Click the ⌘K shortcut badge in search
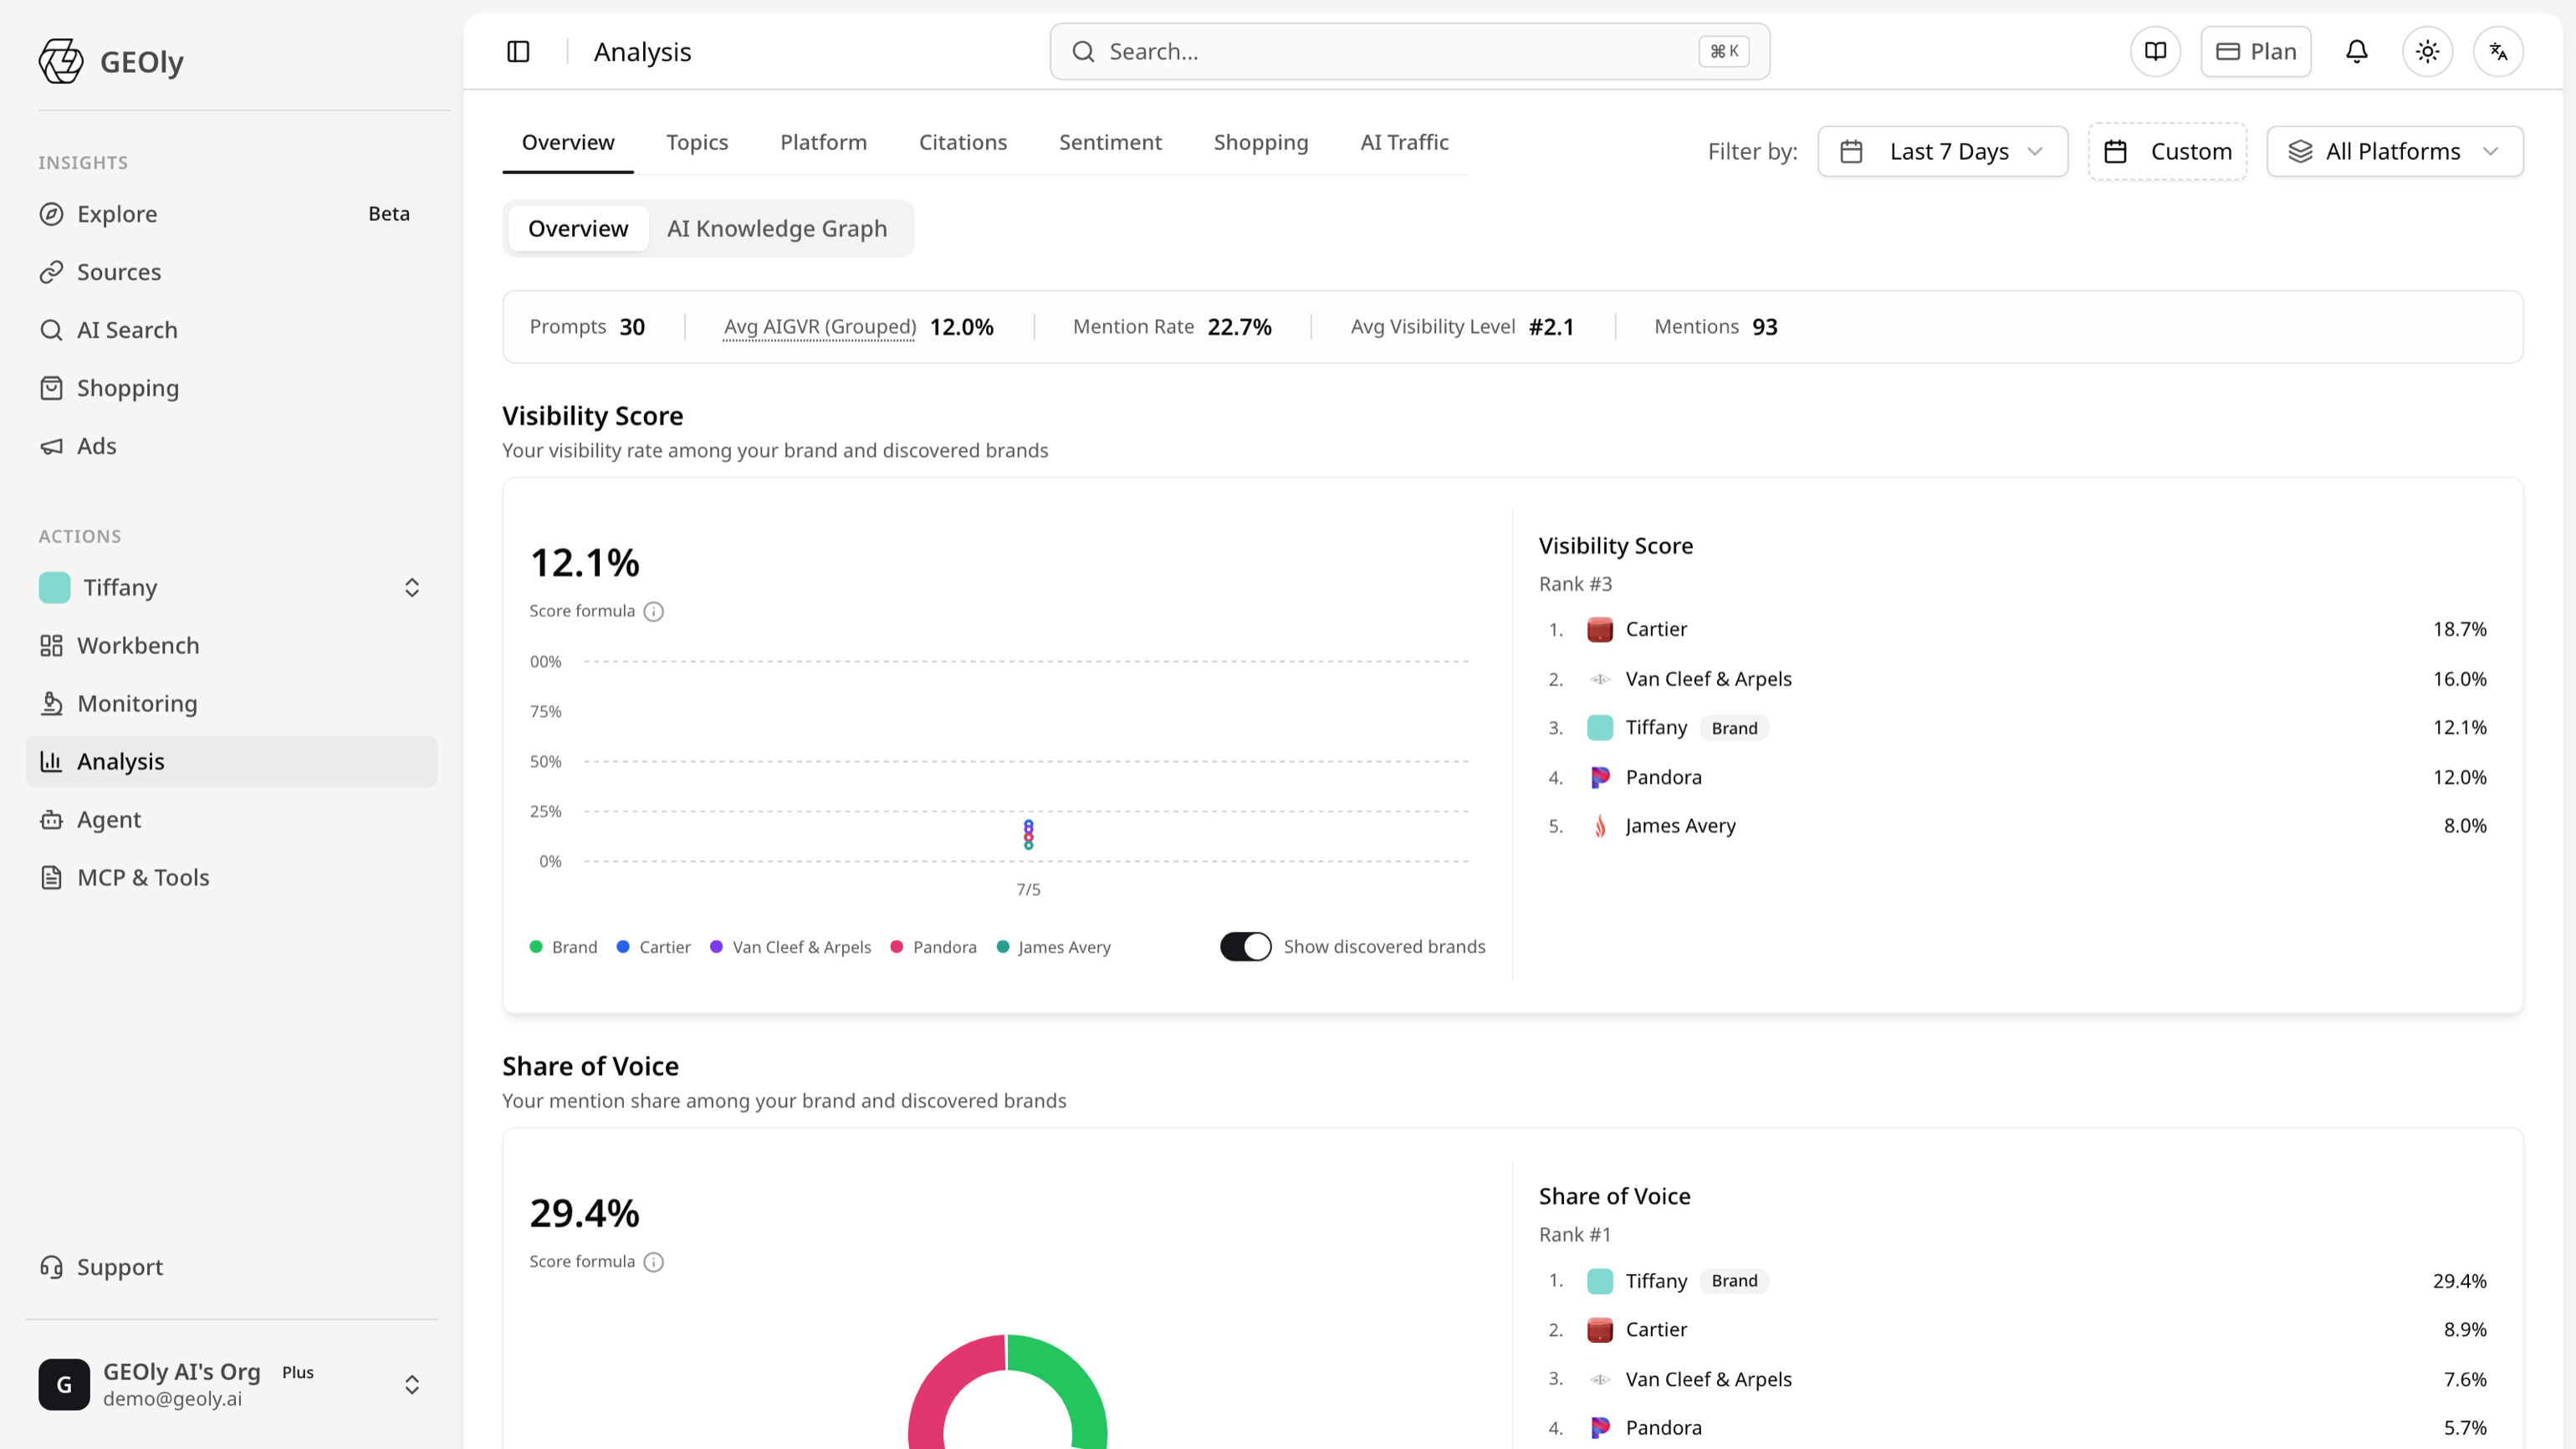Image resolution: width=2576 pixels, height=1449 pixels. pos(1724,51)
